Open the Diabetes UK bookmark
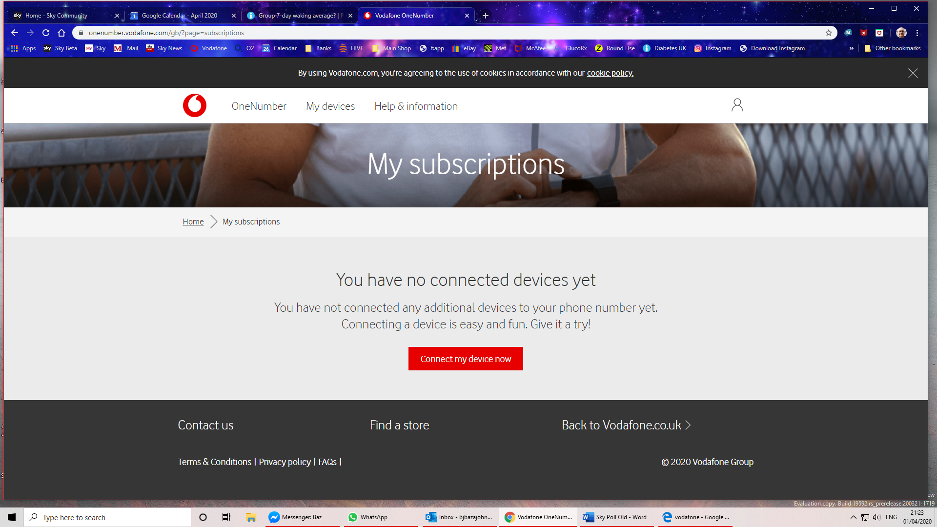This screenshot has width=937, height=527. (665, 48)
